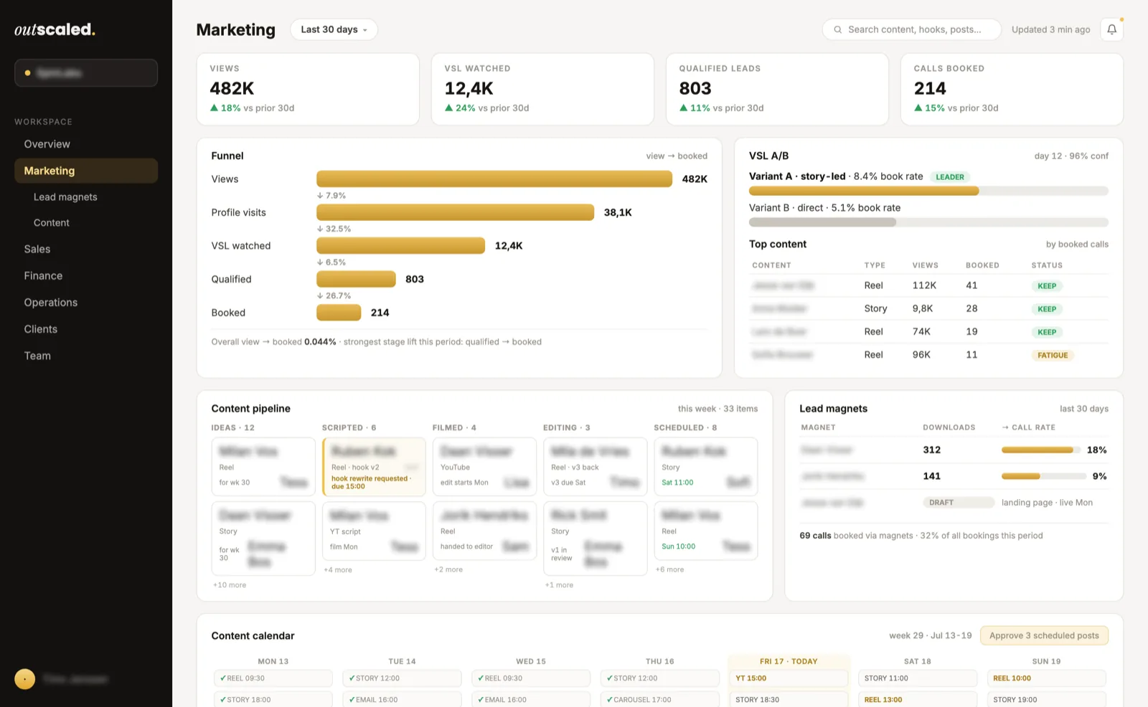
Task: Click the Variant B book rate bar
Action: pyautogui.click(x=928, y=222)
